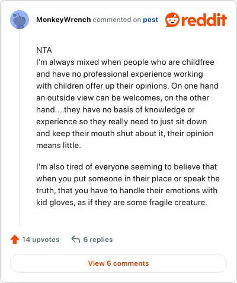Open the MonkeyWrench username profile
Image resolution: width=237 pixels, height=283 pixels.
[x=63, y=20]
